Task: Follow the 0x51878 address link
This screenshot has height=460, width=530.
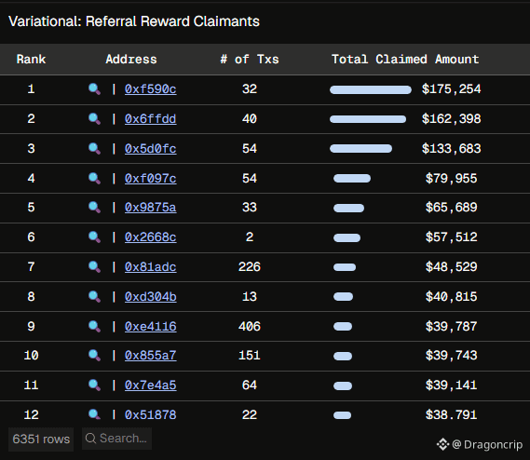Action: (x=150, y=414)
